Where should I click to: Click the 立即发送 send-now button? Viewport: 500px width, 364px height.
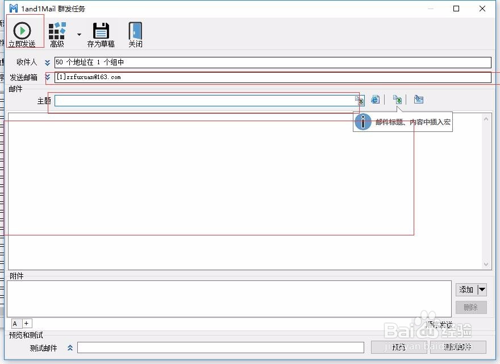[22, 35]
